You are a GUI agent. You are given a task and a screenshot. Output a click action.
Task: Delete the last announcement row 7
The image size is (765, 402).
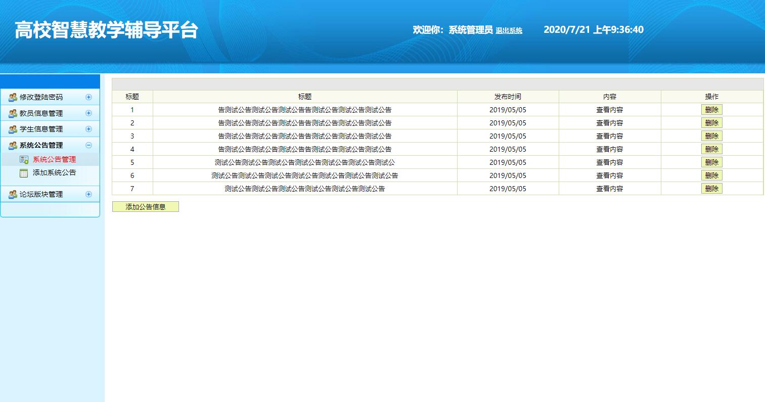(x=711, y=188)
